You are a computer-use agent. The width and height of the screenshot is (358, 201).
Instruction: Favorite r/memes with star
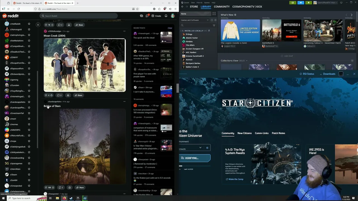[29, 124]
